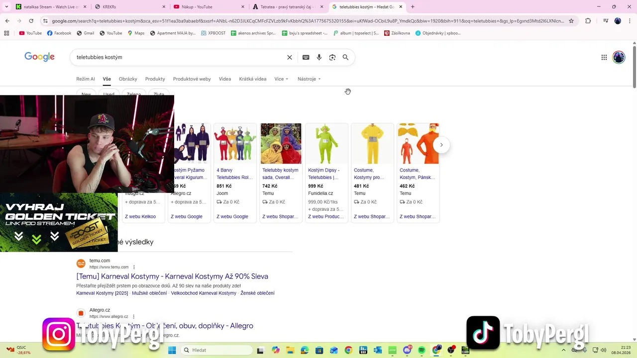Submit search with magnifying glass icon
This screenshot has height=358, width=637.
point(345,57)
